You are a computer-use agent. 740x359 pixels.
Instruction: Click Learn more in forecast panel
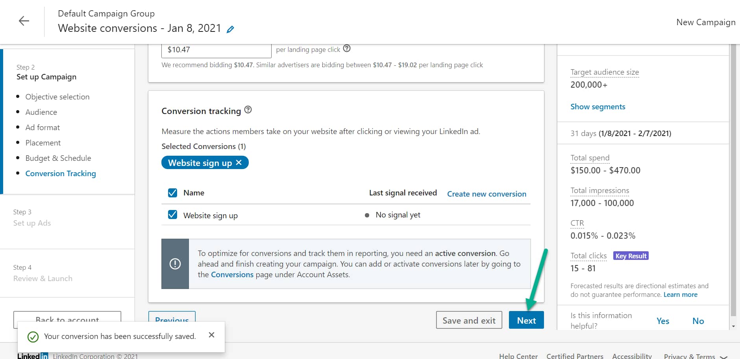point(681,295)
